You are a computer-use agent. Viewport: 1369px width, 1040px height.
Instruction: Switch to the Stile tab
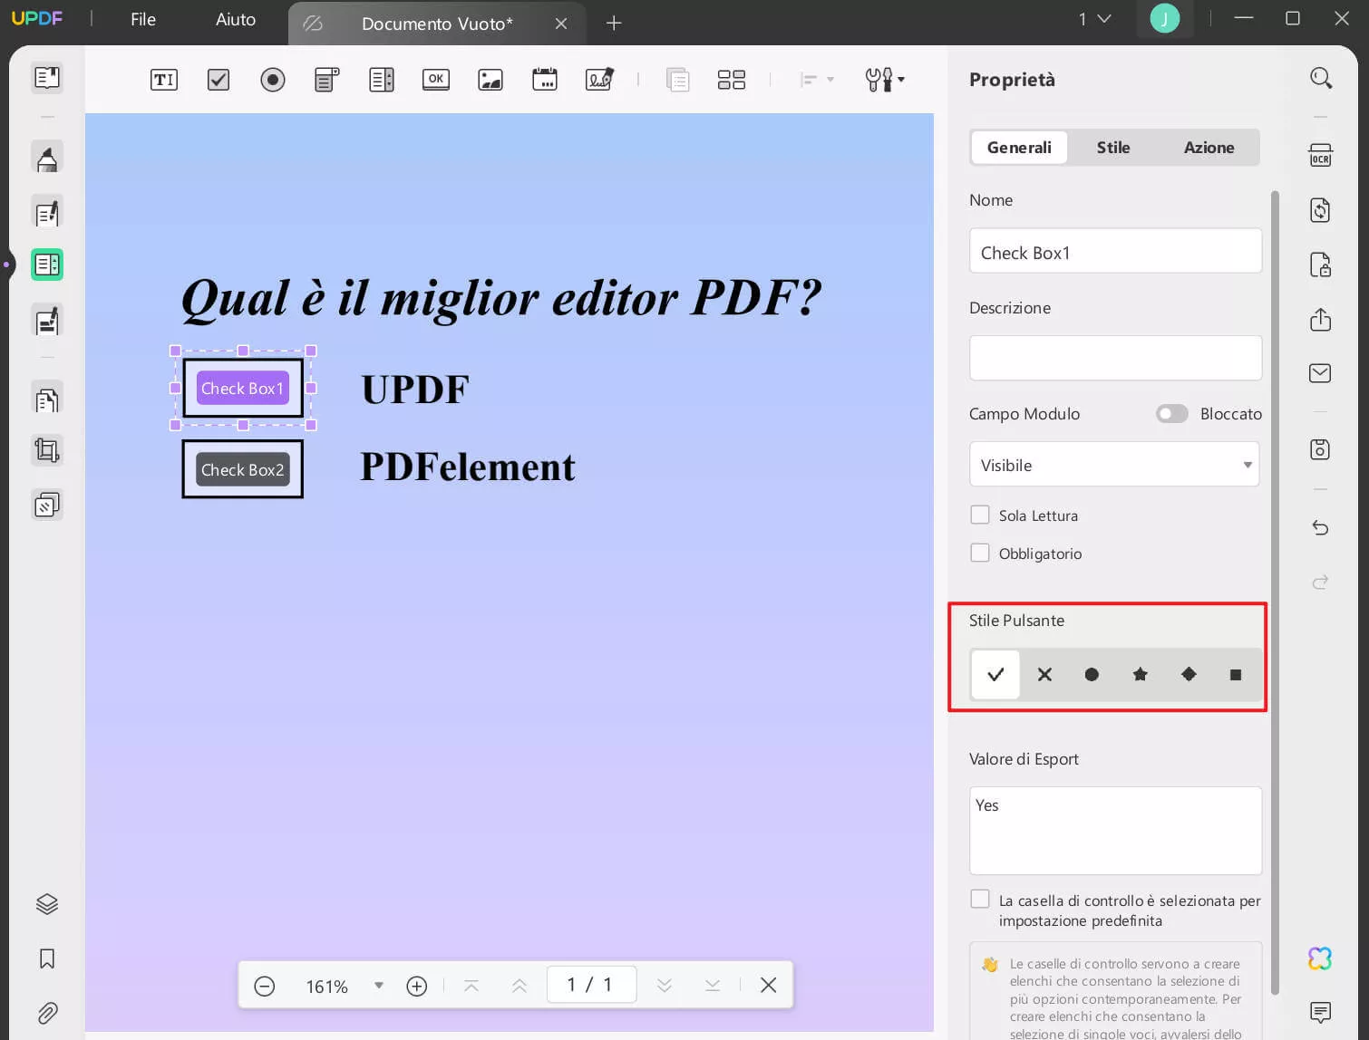(x=1113, y=148)
